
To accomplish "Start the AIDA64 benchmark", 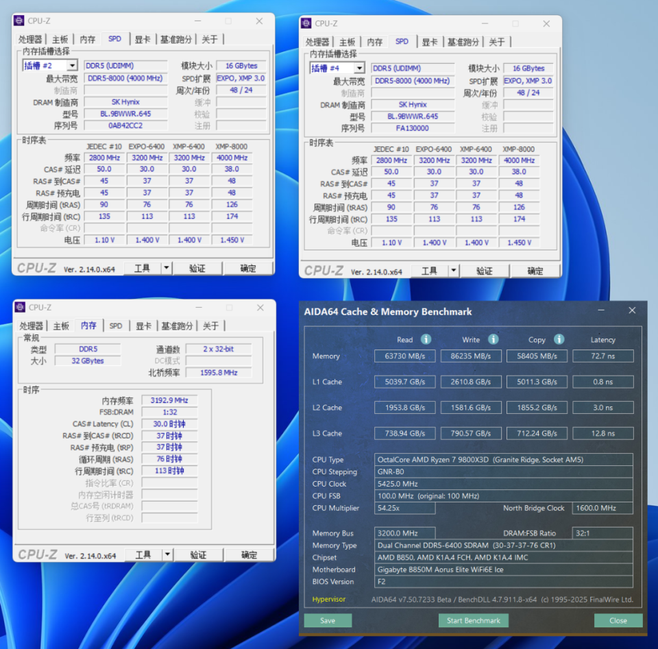I will pos(474,620).
